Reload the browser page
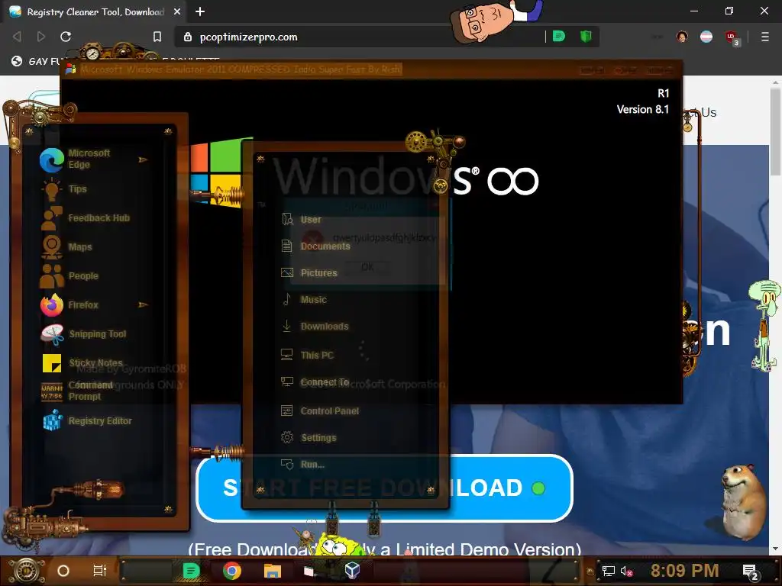This screenshot has width=782, height=586. (x=66, y=37)
